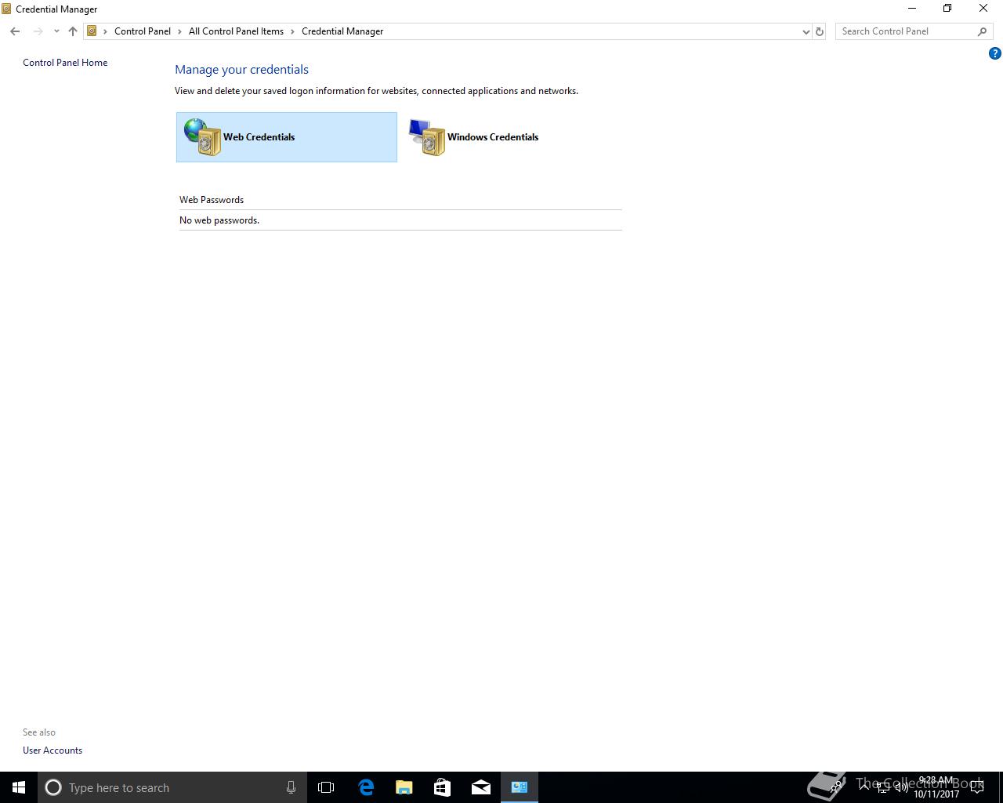Image resolution: width=1003 pixels, height=803 pixels.
Task: Open the Mail app from taskbar
Action: coord(481,787)
